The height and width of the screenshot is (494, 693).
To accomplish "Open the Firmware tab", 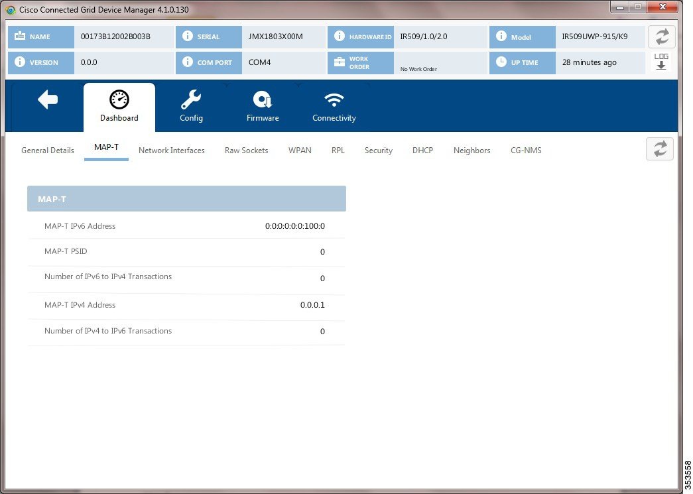I will (x=263, y=107).
